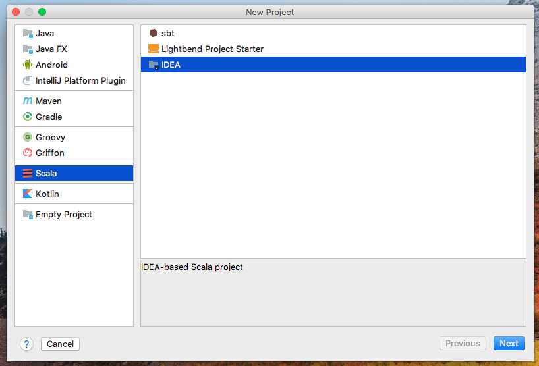Select Empty Project label
This screenshot has width=539, height=366.
[64, 214]
